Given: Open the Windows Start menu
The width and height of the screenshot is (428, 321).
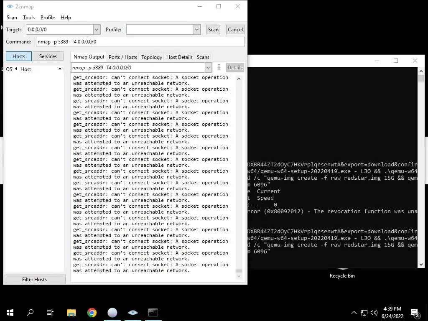Looking at the screenshot, I should (10, 312).
